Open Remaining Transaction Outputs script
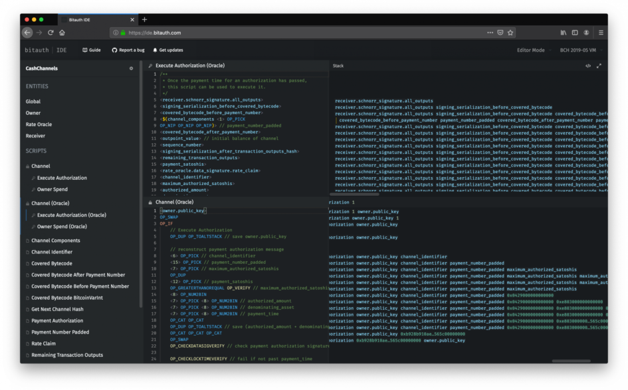The image size is (628, 390). pos(67,356)
